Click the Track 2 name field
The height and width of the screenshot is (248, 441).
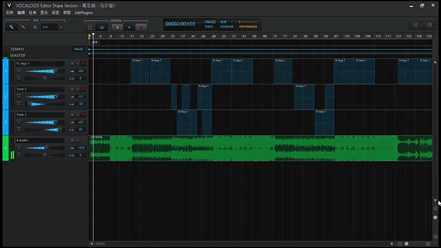[x=40, y=89]
